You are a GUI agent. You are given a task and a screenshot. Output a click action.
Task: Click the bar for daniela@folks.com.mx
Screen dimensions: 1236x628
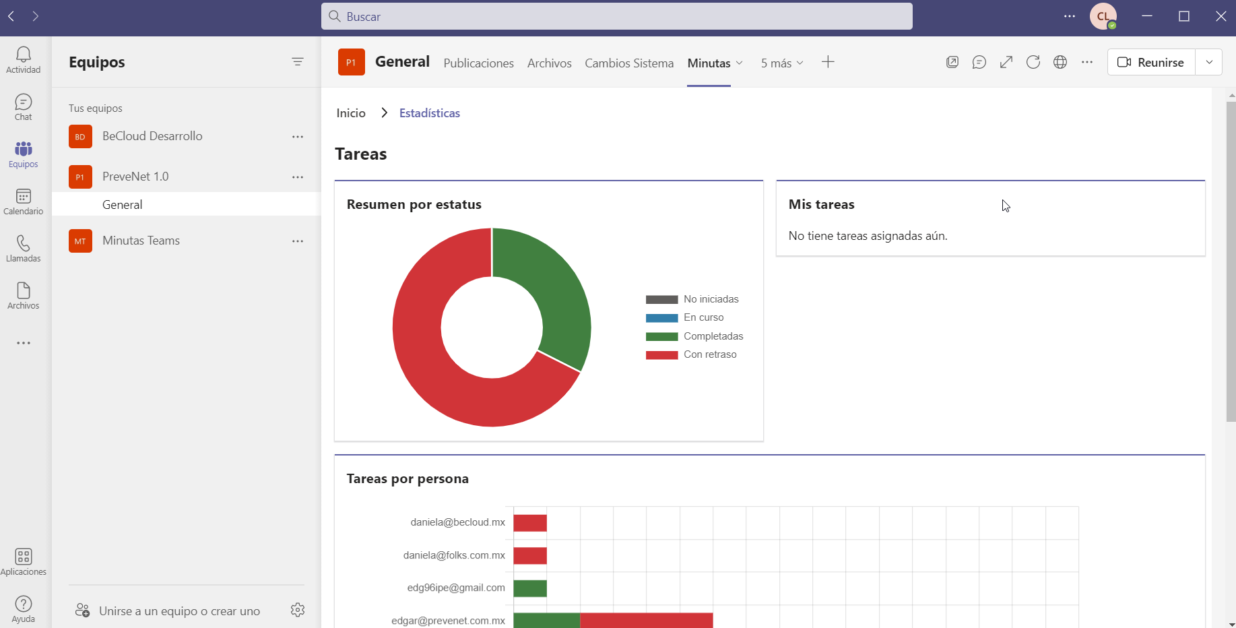530,556
